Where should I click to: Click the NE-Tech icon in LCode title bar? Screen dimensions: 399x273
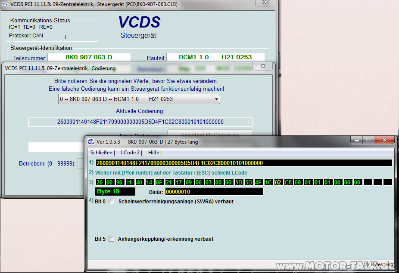(x=91, y=142)
